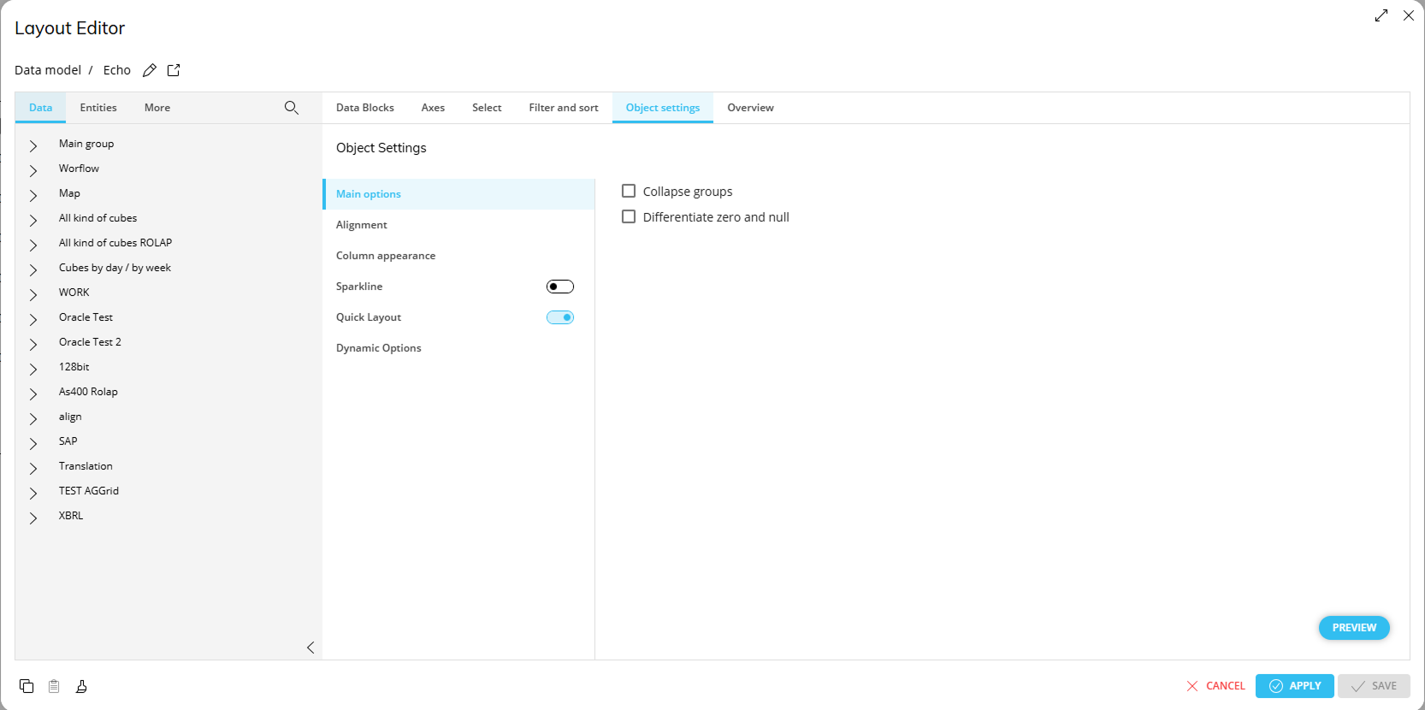Viewport: 1425px width, 710px height.
Task: Open Echo in new window icon
Action: point(174,70)
